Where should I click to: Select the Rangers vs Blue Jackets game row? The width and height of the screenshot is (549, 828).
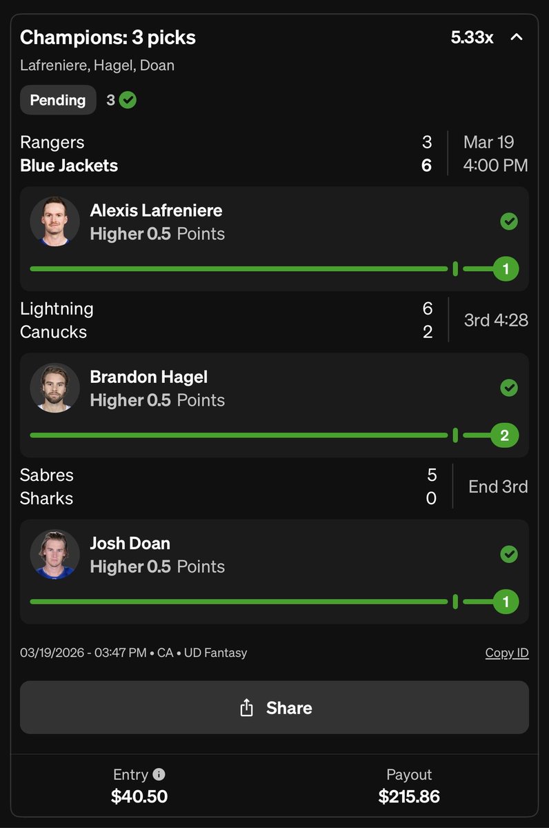(274, 154)
